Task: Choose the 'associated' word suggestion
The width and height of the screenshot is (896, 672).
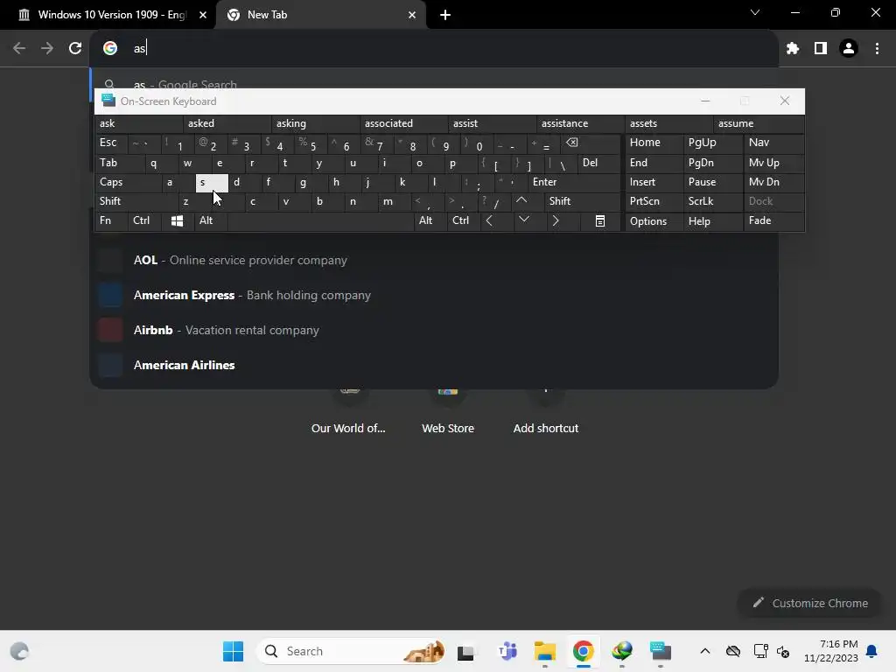Action: [403, 123]
